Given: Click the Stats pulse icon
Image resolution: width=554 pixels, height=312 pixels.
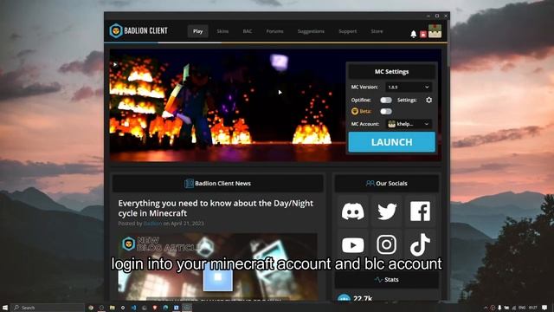Looking at the screenshot, I should click(378, 280).
